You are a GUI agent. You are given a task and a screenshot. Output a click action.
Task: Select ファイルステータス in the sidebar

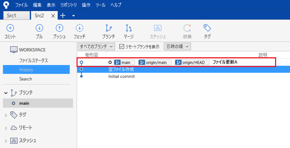34,61
